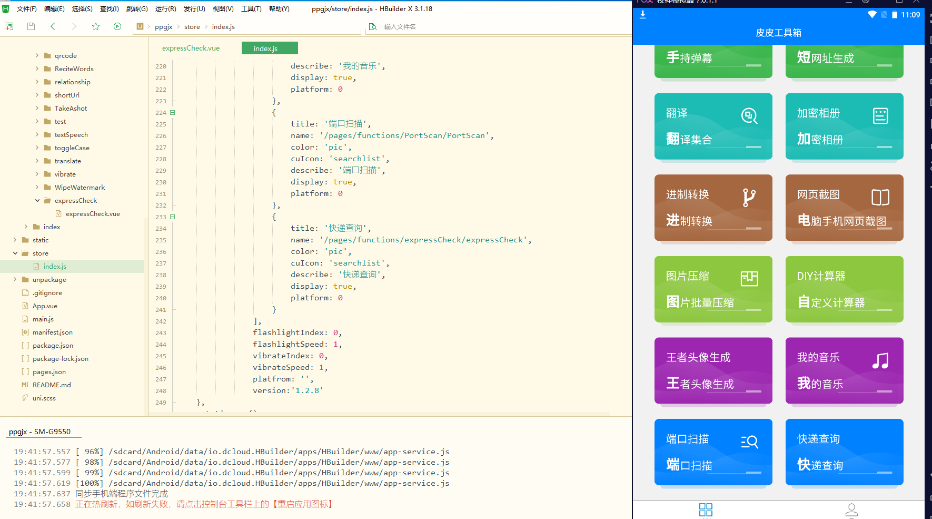
Task: Click the store breadcrumb segment
Action: [192, 26]
